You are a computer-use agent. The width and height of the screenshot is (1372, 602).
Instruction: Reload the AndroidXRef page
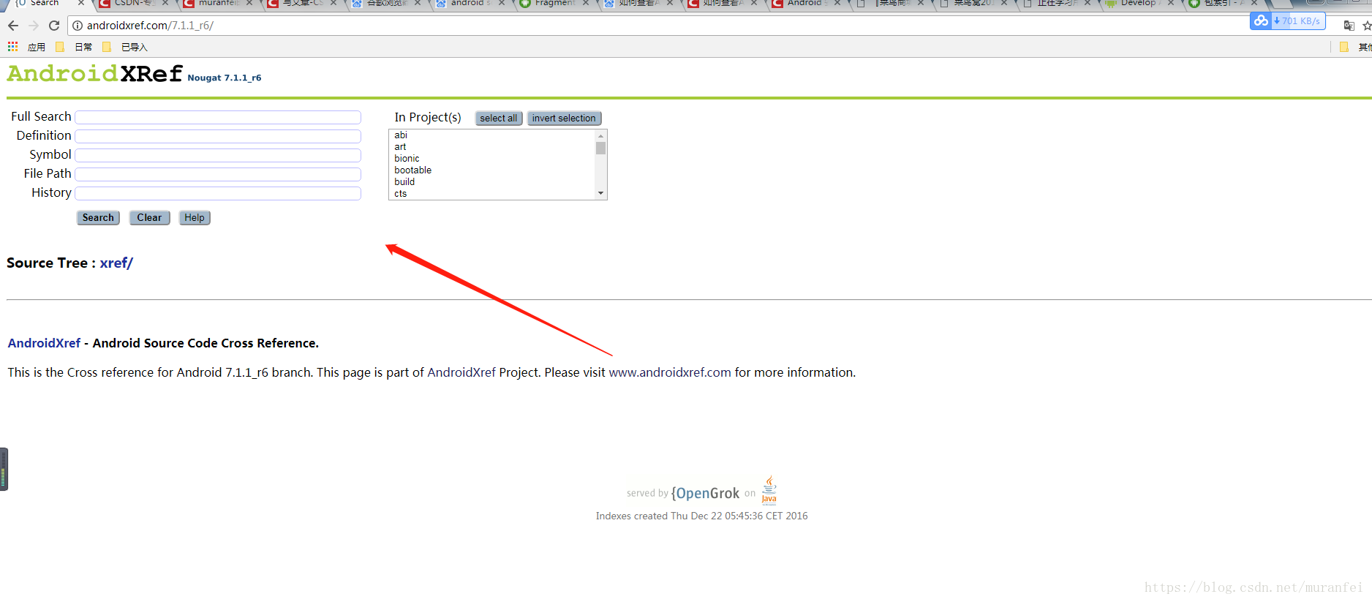click(54, 26)
